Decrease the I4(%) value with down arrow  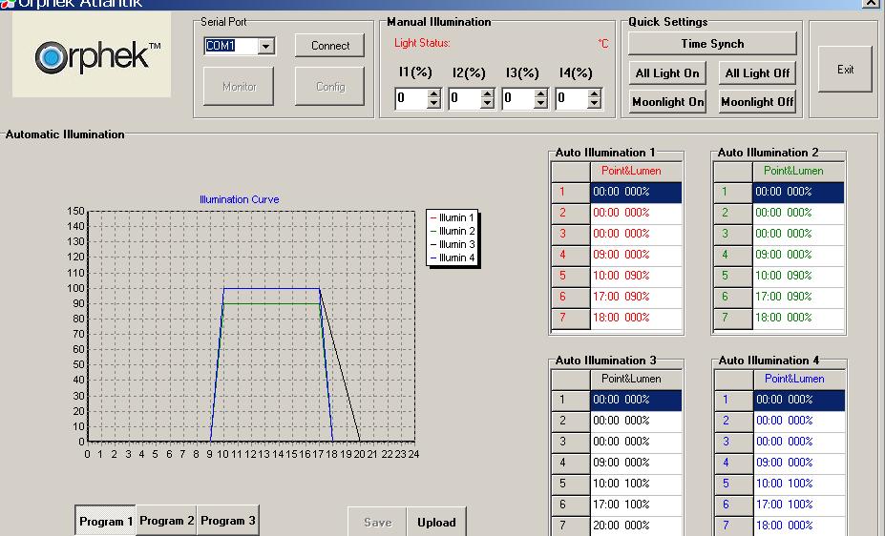tap(594, 104)
